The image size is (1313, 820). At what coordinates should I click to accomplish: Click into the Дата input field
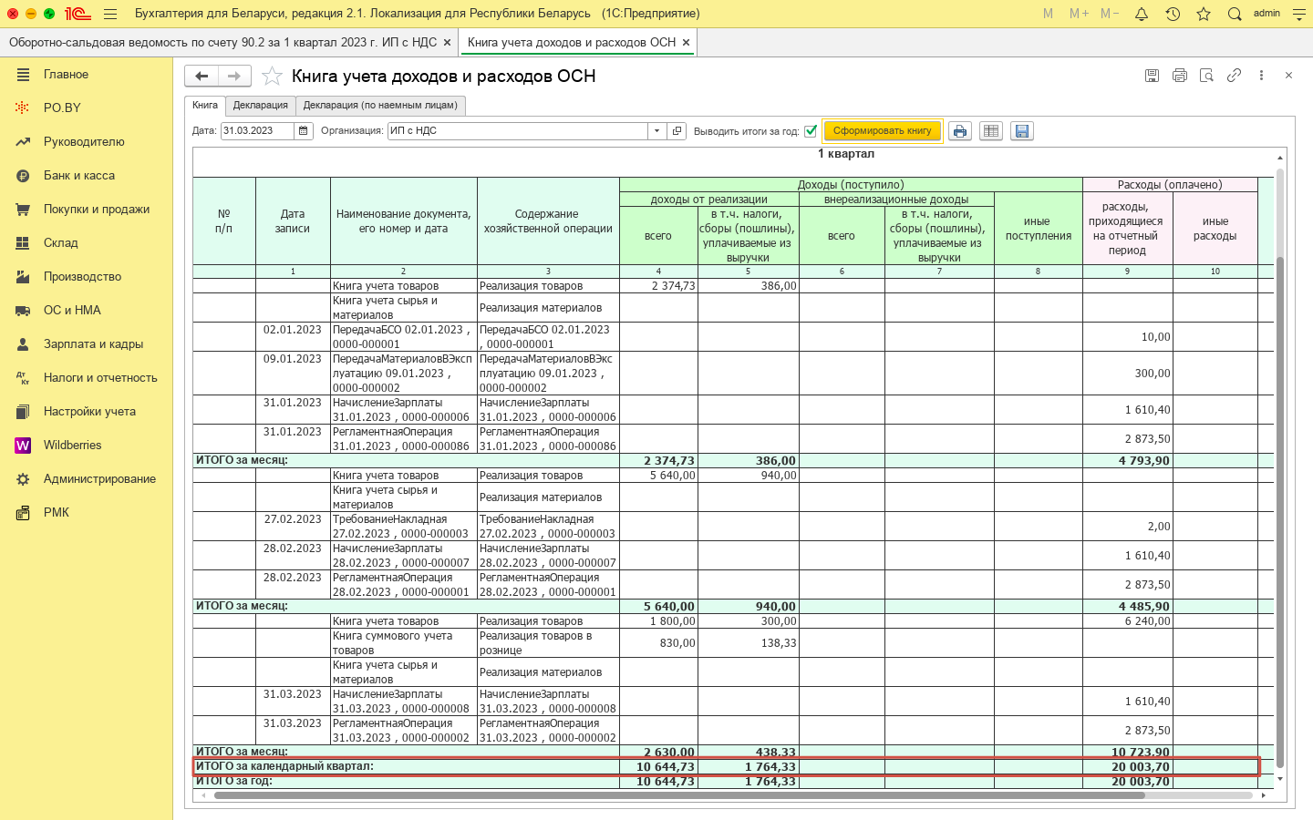256,131
